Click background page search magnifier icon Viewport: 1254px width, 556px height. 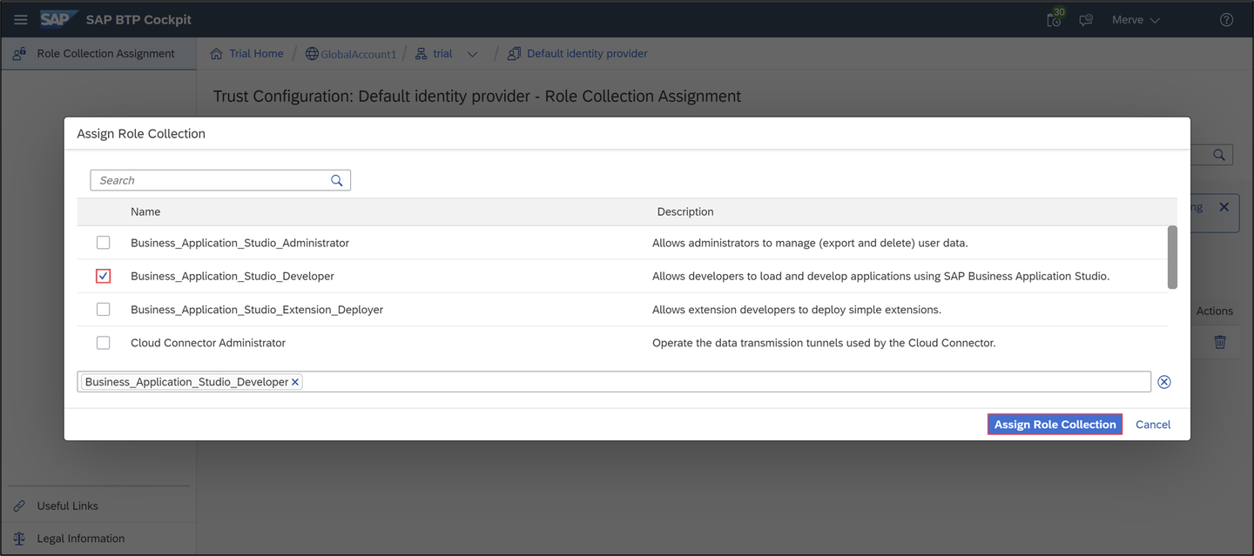1219,155
